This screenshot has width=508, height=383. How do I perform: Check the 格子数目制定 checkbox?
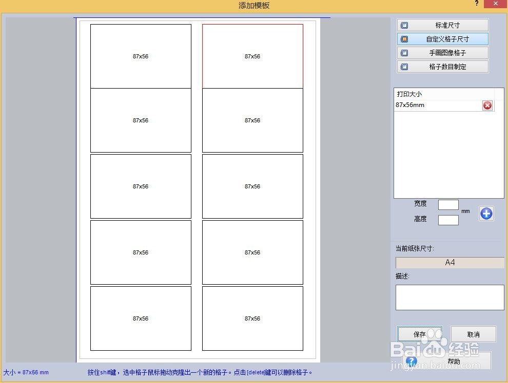click(403, 66)
